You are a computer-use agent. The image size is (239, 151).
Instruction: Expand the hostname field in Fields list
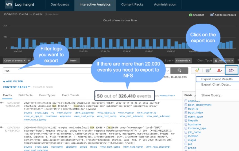[186, 124]
